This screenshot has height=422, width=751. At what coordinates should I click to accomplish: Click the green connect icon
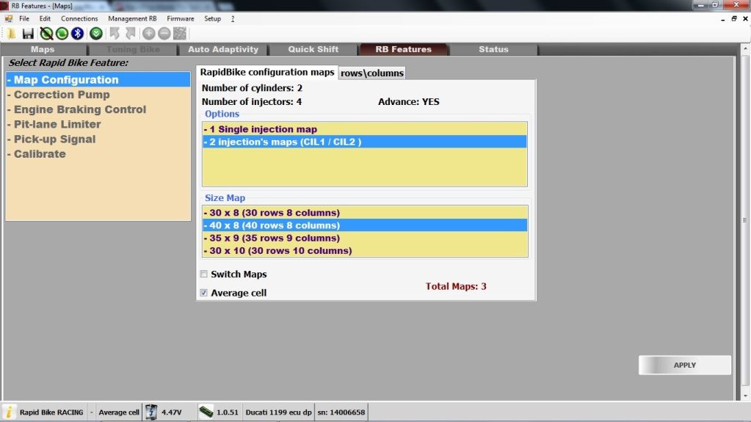coord(62,34)
